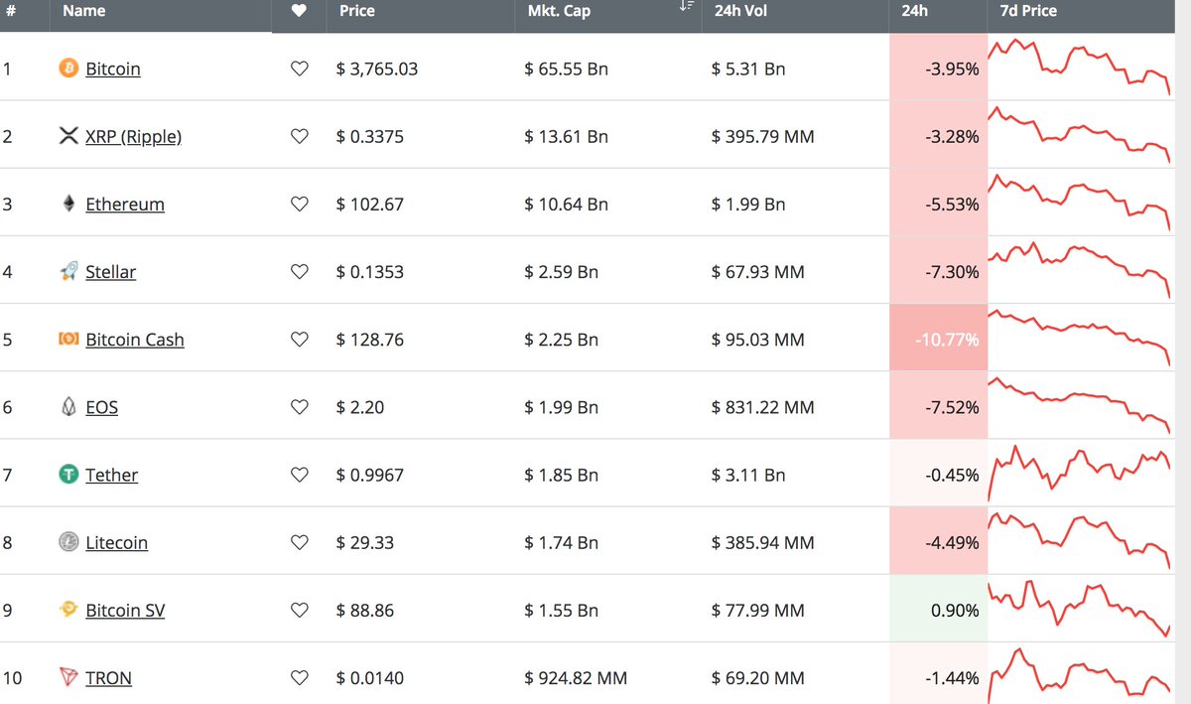Click the sort arrow on Mkt Cap column
Image resolution: width=1191 pixels, height=704 pixels.
click(x=685, y=8)
